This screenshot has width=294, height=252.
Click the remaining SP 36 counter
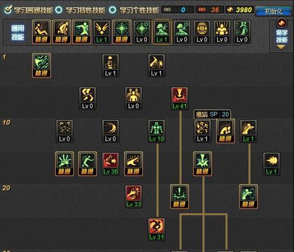click(x=210, y=10)
